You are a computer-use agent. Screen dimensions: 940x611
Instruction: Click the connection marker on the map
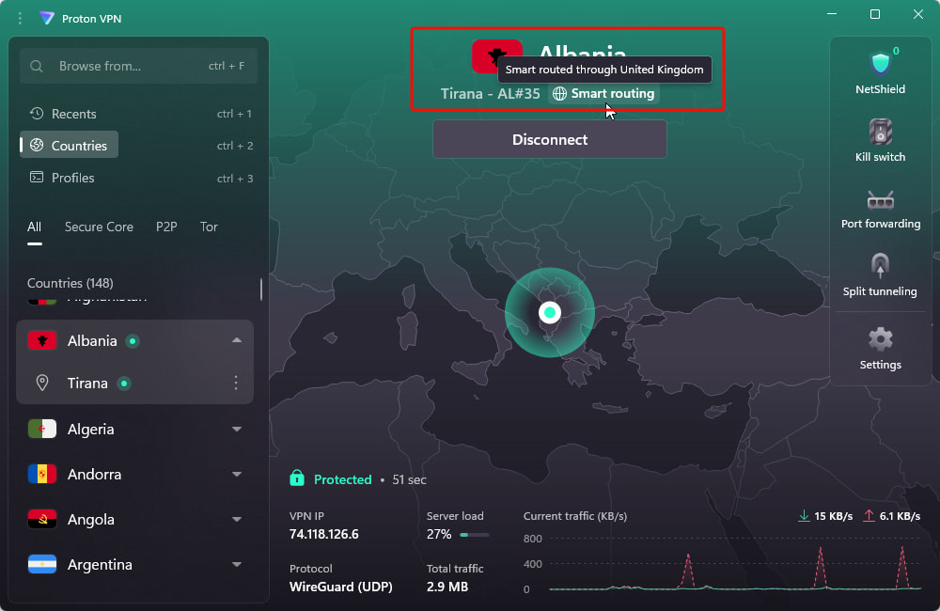[x=549, y=312]
